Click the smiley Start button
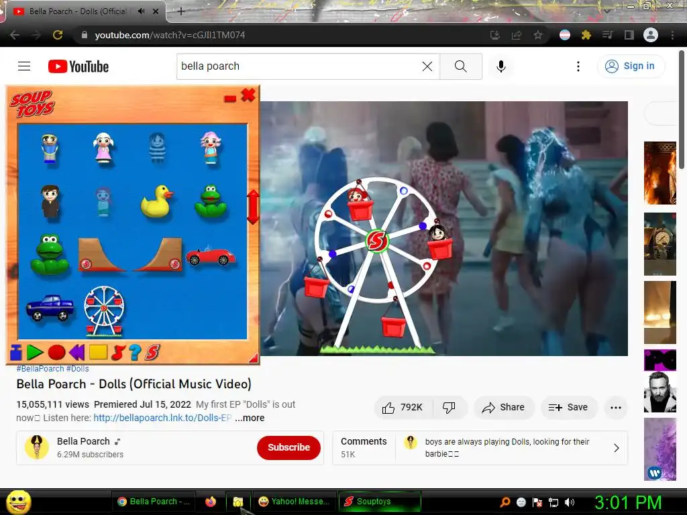 tap(18, 502)
